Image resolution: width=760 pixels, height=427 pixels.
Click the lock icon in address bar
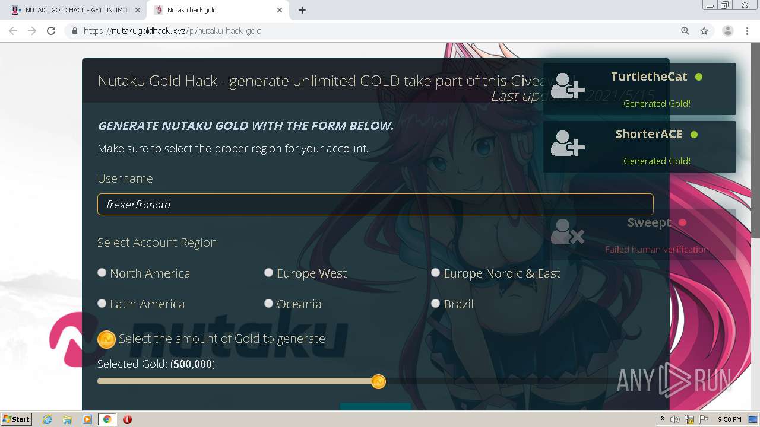(x=74, y=31)
